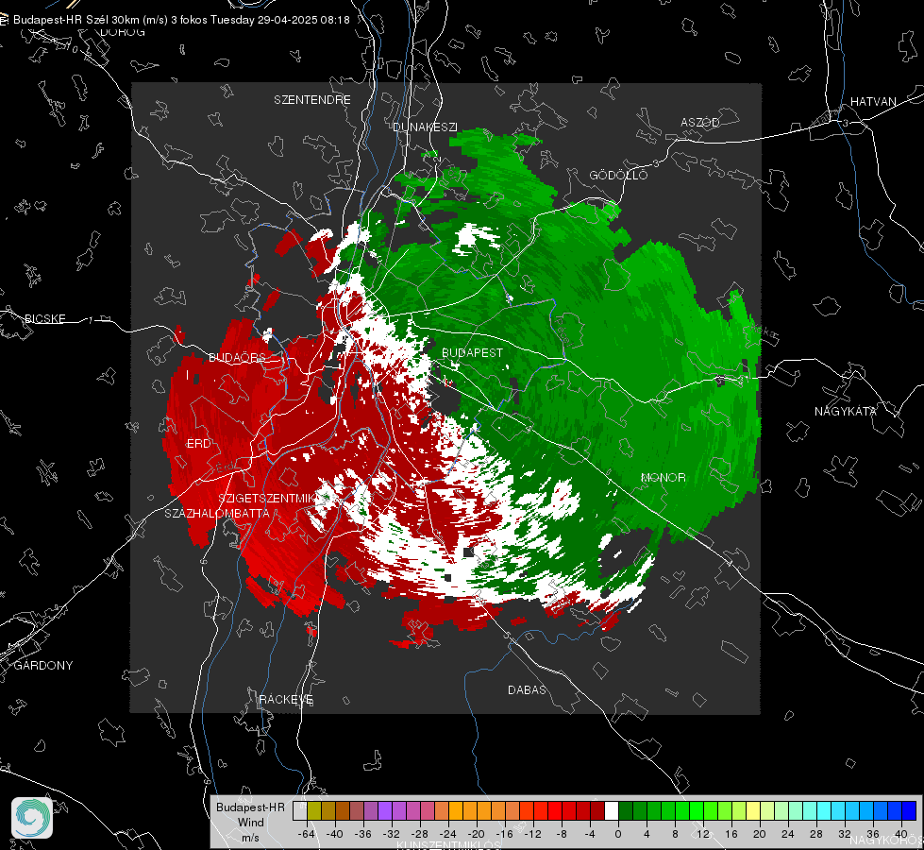The width and height of the screenshot is (924, 850).
Task: Select the -24 scale value
Action: [448, 834]
